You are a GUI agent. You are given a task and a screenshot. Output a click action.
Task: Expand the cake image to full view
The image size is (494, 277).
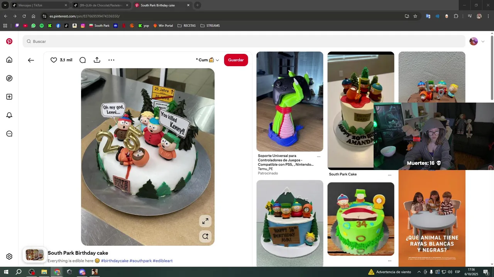pyautogui.click(x=205, y=221)
